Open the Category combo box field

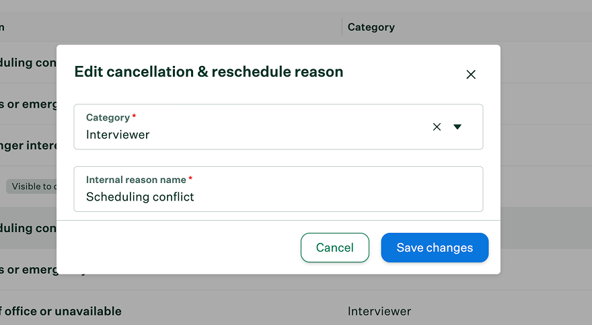click(x=279, y=127)
